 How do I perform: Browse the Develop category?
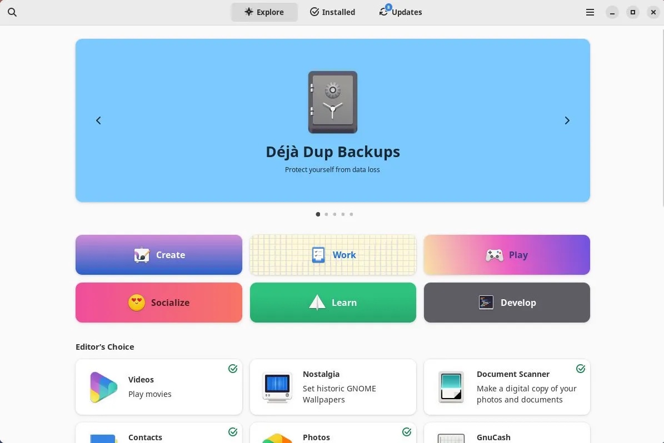coord(506,303)
